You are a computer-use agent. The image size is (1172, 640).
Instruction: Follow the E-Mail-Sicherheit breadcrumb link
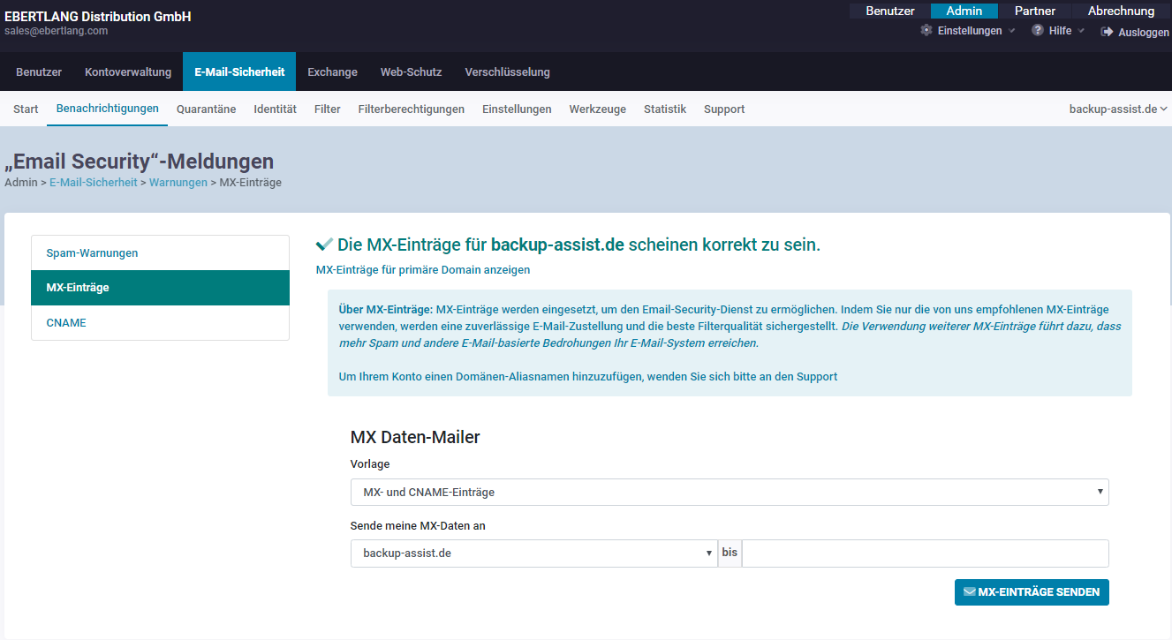tap(94, 183)
